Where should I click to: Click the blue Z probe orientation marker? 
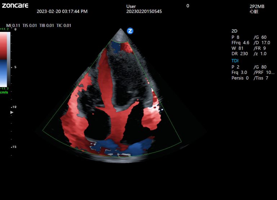130,31
